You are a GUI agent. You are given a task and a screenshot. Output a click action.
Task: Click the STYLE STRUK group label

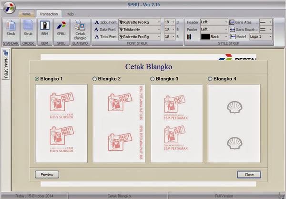tap(229, 43)
